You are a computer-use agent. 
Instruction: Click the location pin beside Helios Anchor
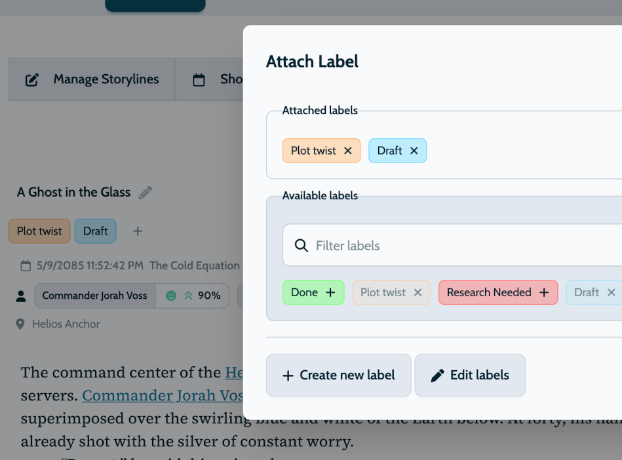(x=22, y=324)
